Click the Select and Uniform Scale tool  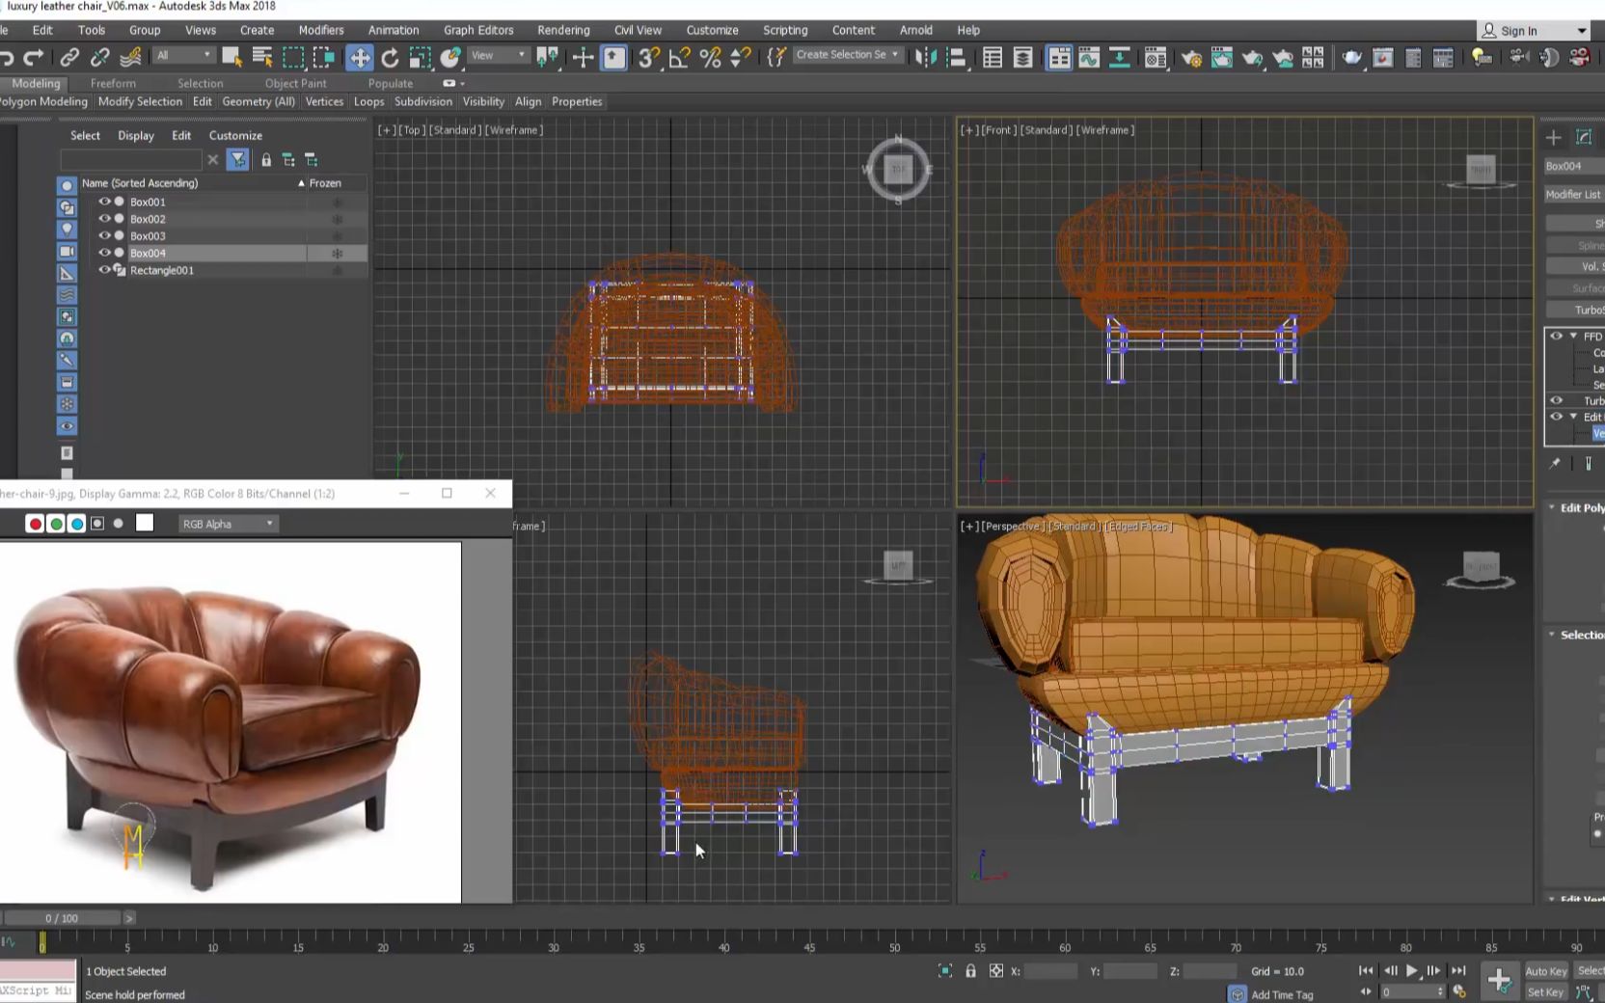tap(420, 56)
